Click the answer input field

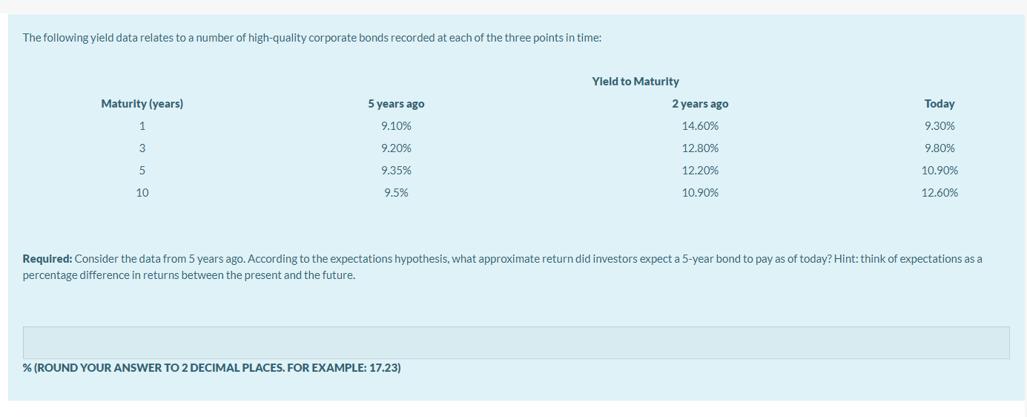[516, 343]
